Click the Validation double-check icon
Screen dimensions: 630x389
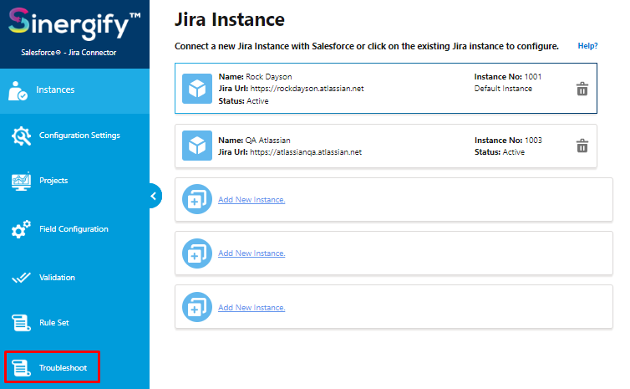[21, 278]
